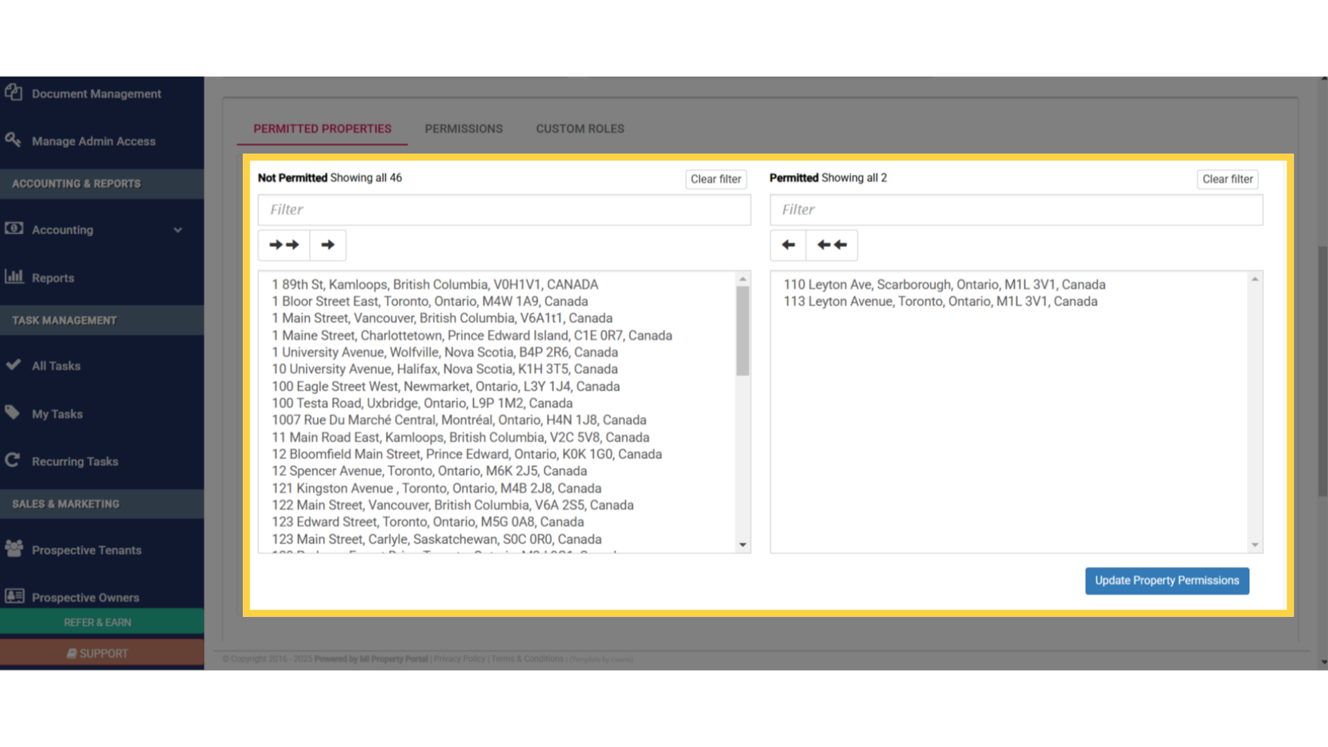
Task: Click the Not Permitted list scrollbar thumb
Action: point(743,331)
